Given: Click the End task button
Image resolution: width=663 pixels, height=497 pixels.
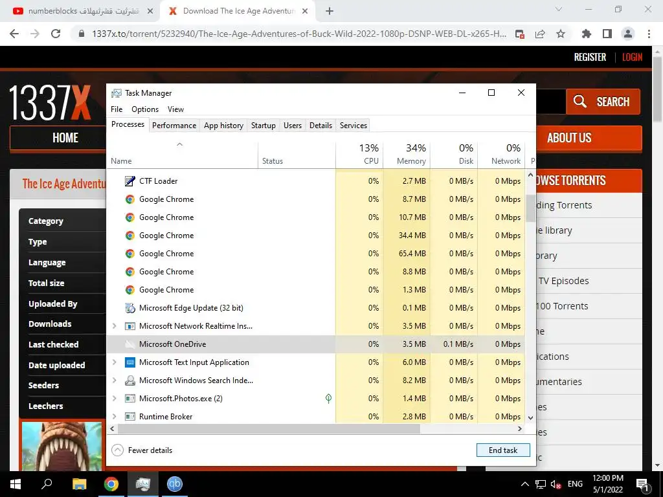Looking at the screenshot, I should pos(503,450).
